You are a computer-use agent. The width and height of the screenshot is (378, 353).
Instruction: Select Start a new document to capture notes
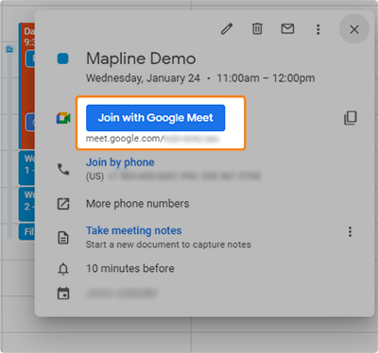click(x=168, y=244)
